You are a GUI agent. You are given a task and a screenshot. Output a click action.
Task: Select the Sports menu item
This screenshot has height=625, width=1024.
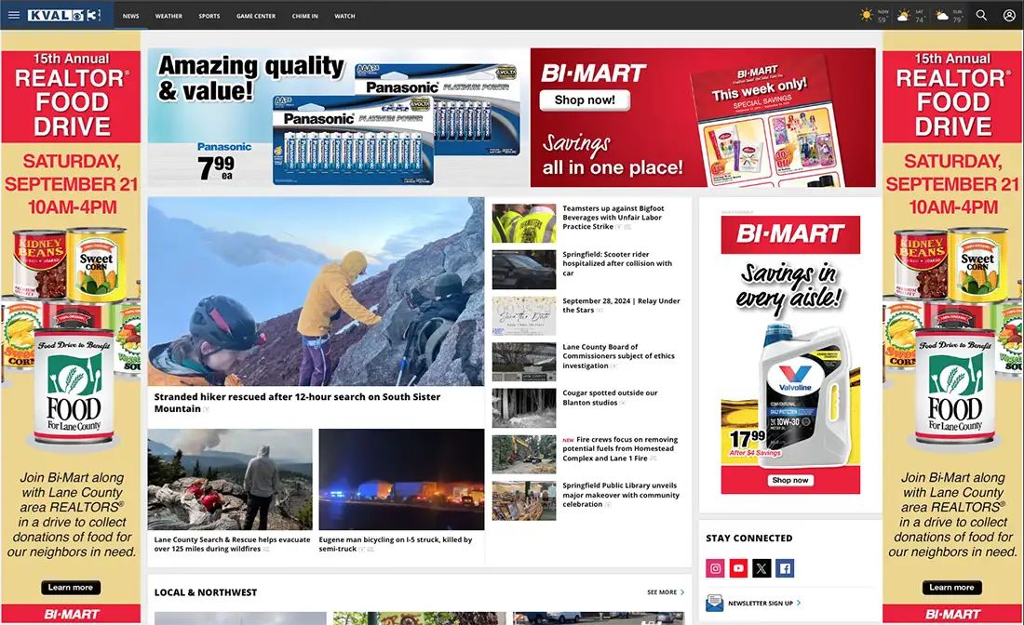click(209, 16)
